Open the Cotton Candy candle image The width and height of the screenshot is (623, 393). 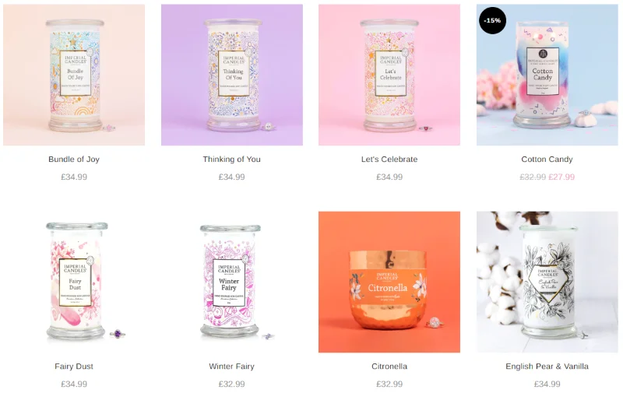coord(547,75)
